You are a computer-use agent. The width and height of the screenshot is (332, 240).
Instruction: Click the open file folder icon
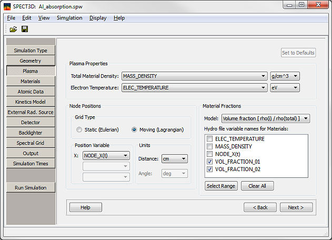point(13,29)
